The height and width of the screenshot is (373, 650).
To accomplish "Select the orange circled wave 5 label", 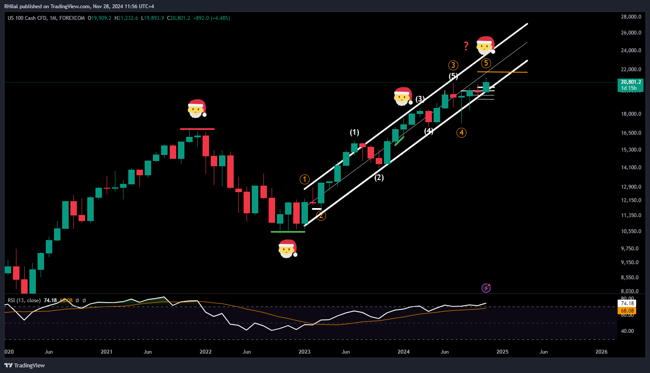I will click(486, 63).
